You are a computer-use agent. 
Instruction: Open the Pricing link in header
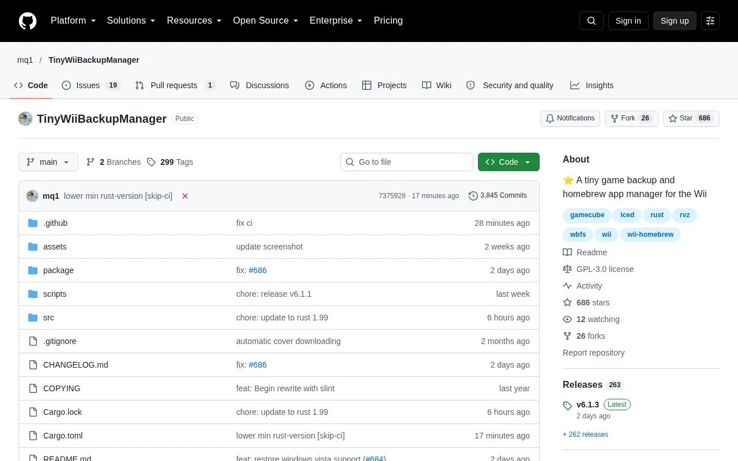tap(388, 21)
